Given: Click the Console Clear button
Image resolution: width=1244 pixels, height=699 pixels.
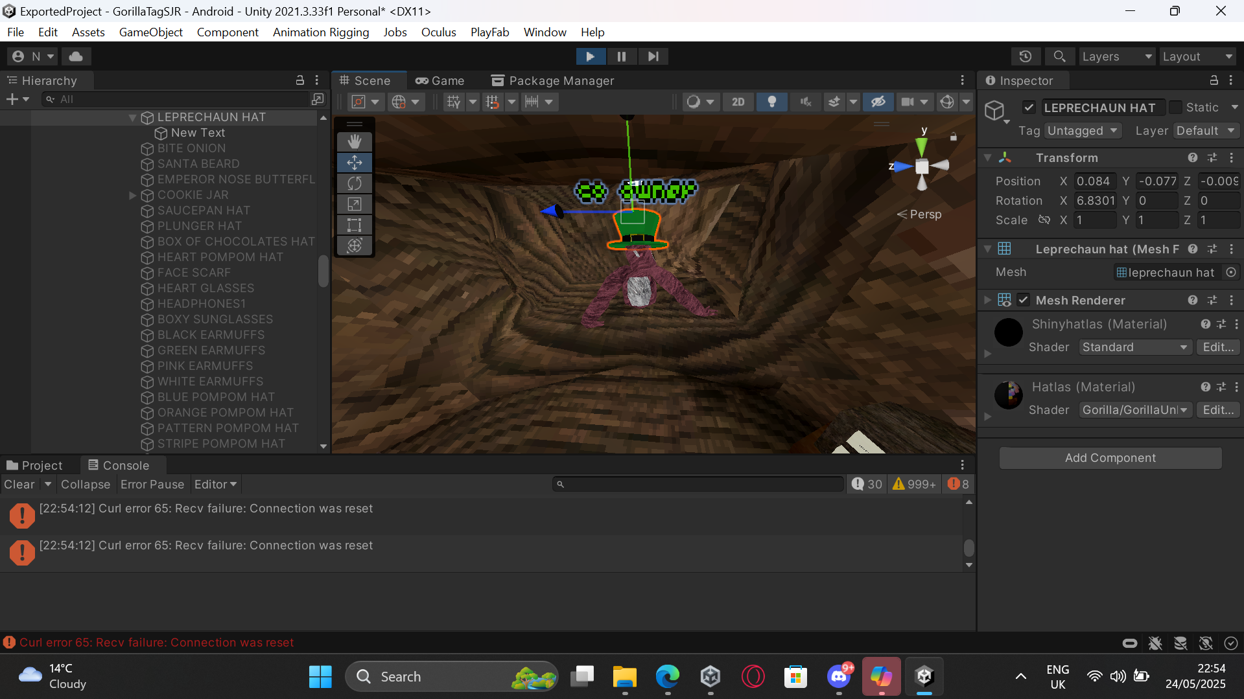Looking at the screenshot, I should 19,484.
